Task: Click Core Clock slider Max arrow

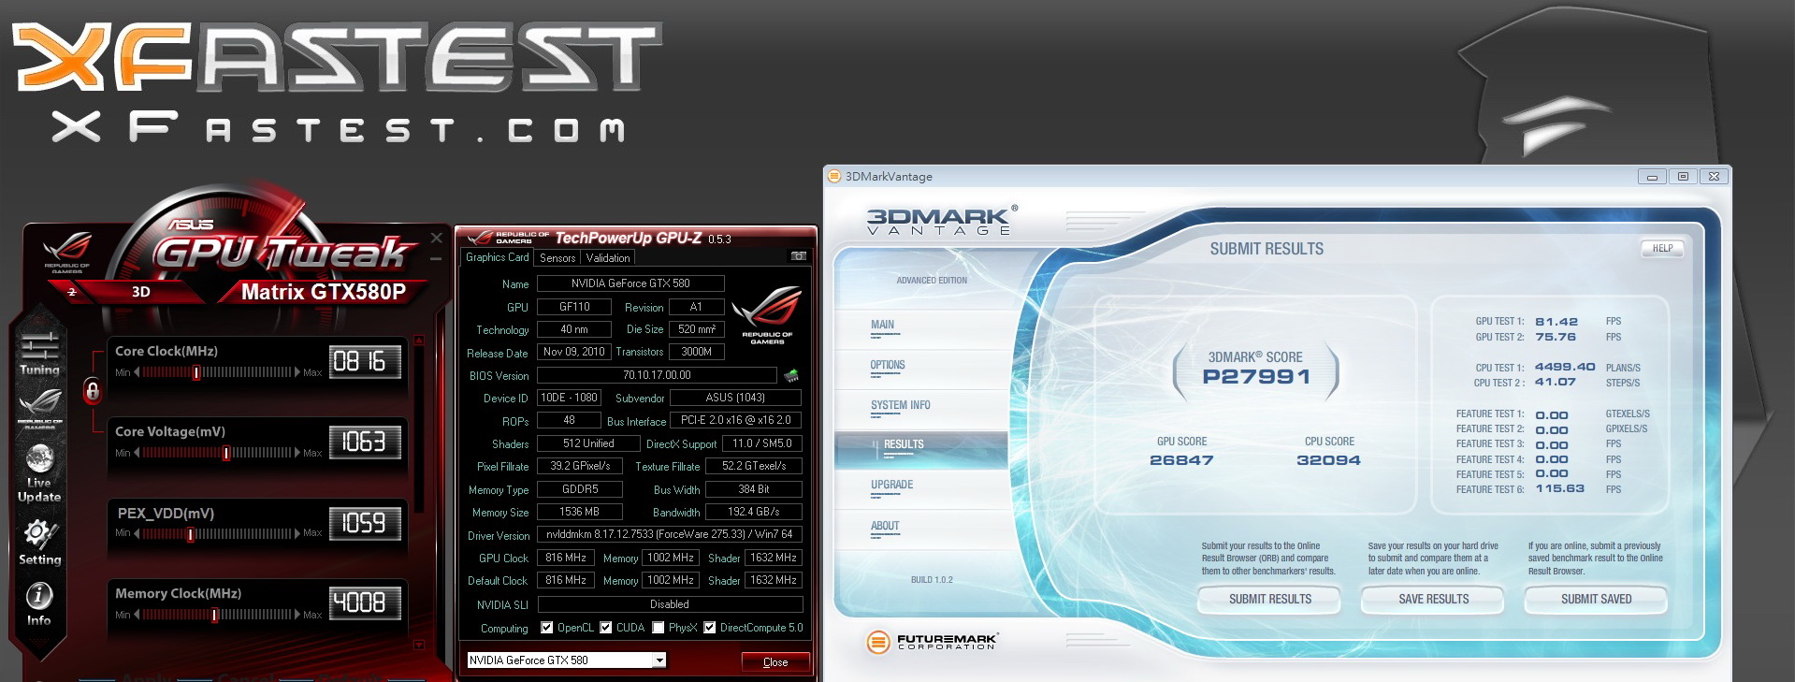Action: pyautogui.click(x=297, y=372)
